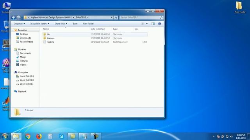Show hidden system tray icons

214,136
